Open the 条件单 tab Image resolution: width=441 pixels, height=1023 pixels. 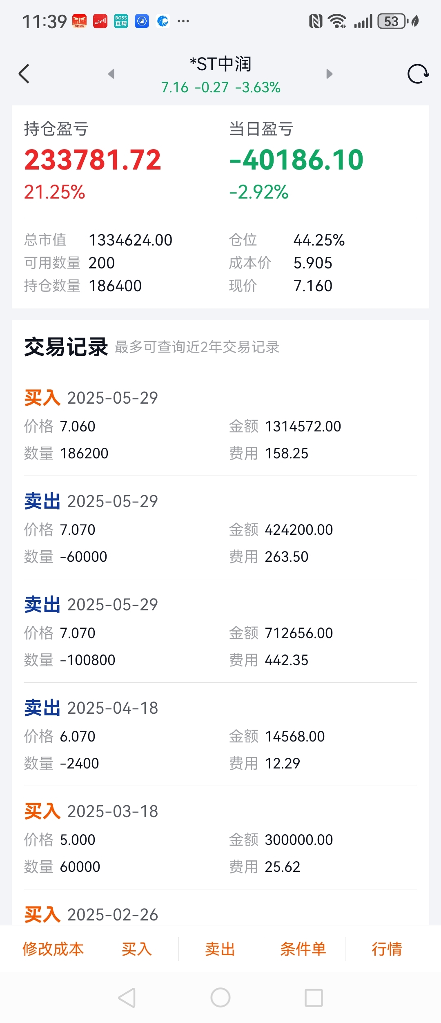coord(303,949)
